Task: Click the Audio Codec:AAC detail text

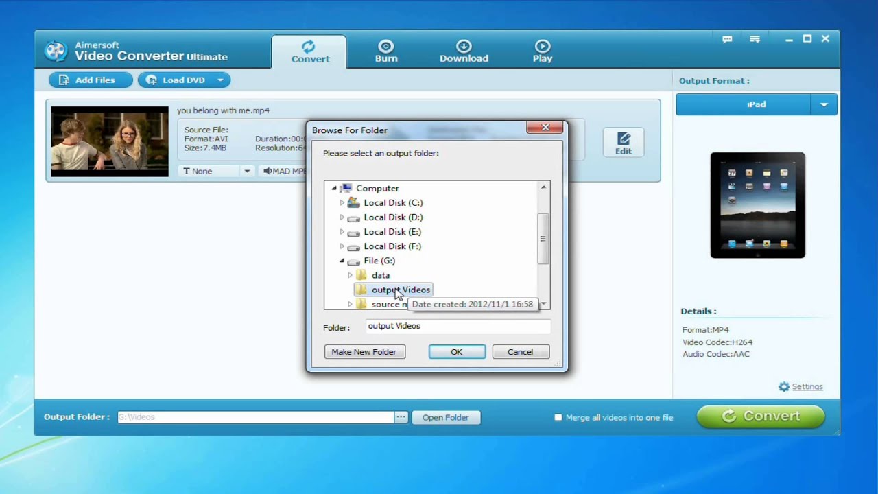Action: tap(716, 355)
